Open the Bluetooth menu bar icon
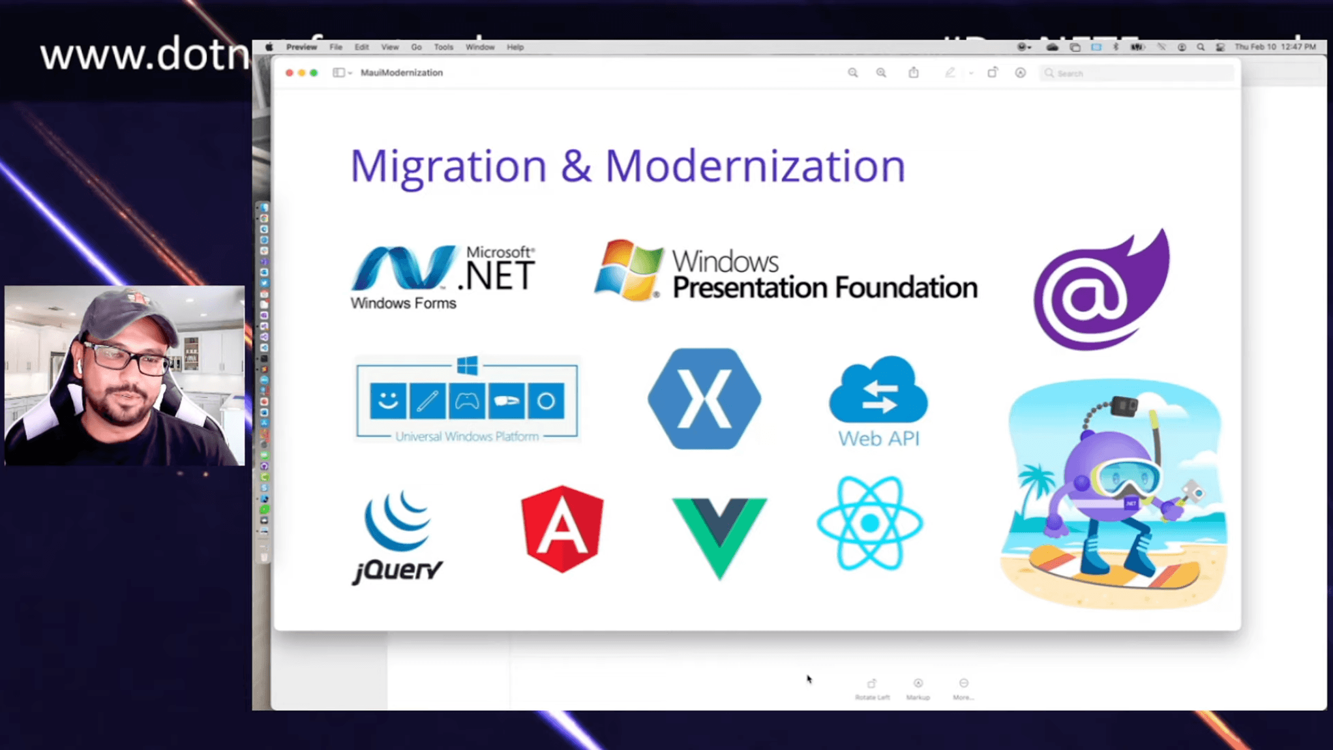1333x750 pixels. [x=1116, y=47]
